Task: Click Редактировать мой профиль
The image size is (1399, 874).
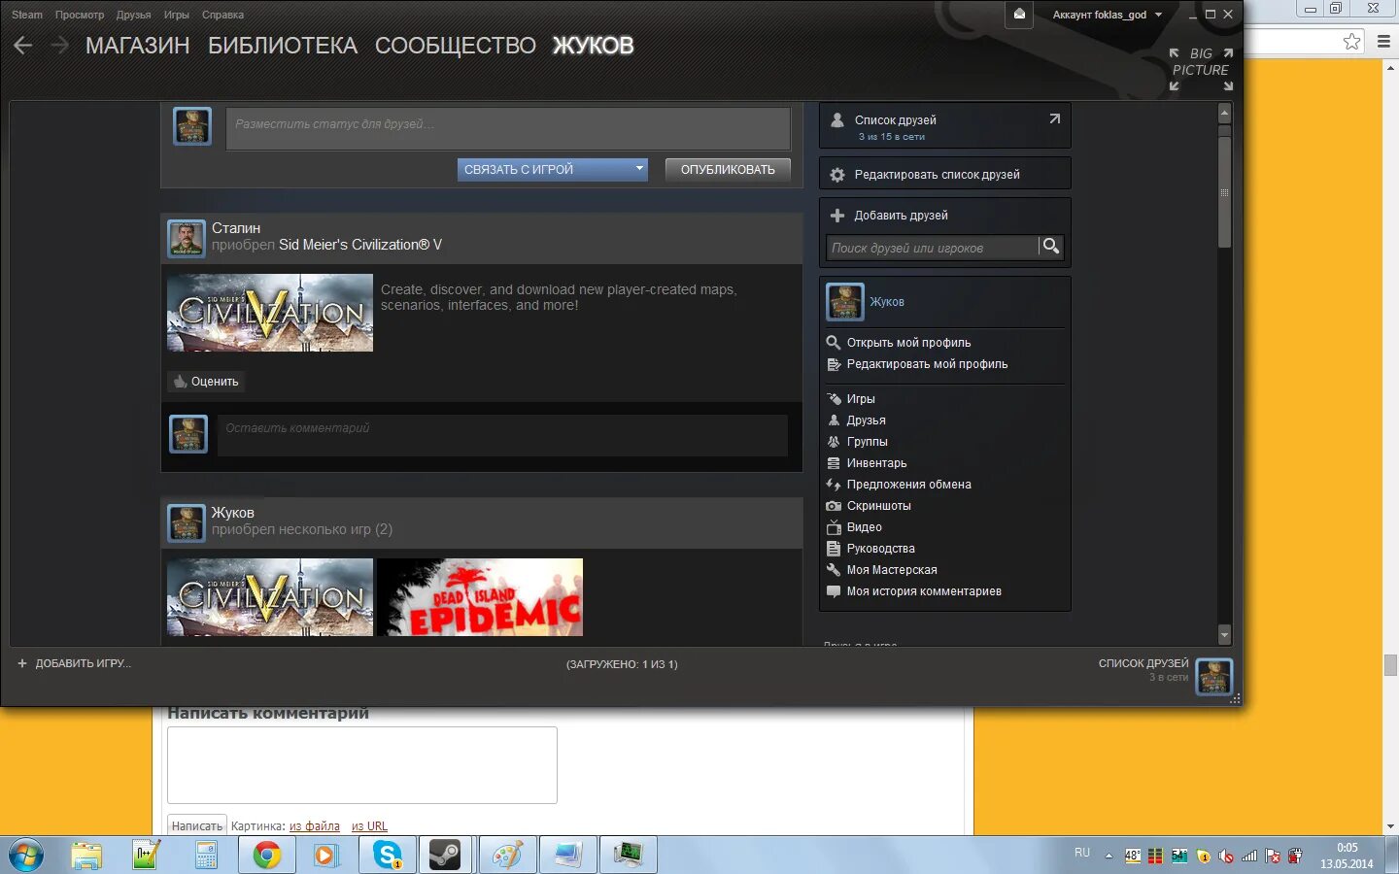Action: tap(927, 364)
